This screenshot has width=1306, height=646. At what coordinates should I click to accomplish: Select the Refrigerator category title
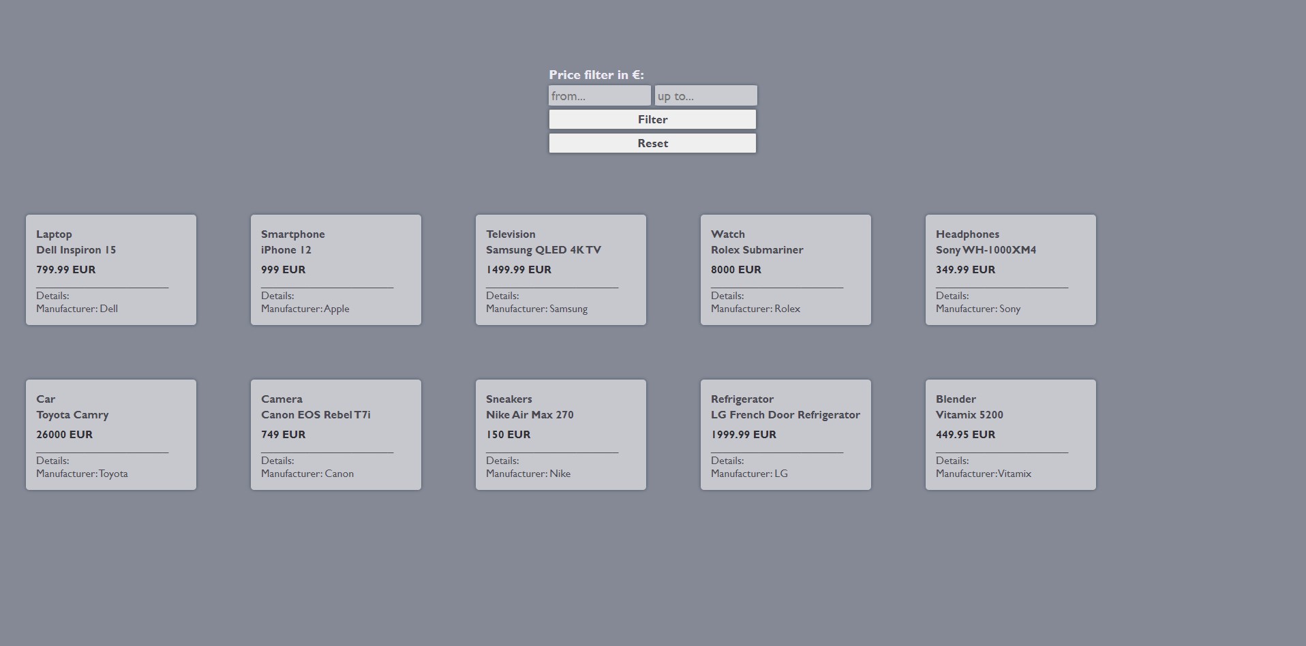tap(742, 399)
